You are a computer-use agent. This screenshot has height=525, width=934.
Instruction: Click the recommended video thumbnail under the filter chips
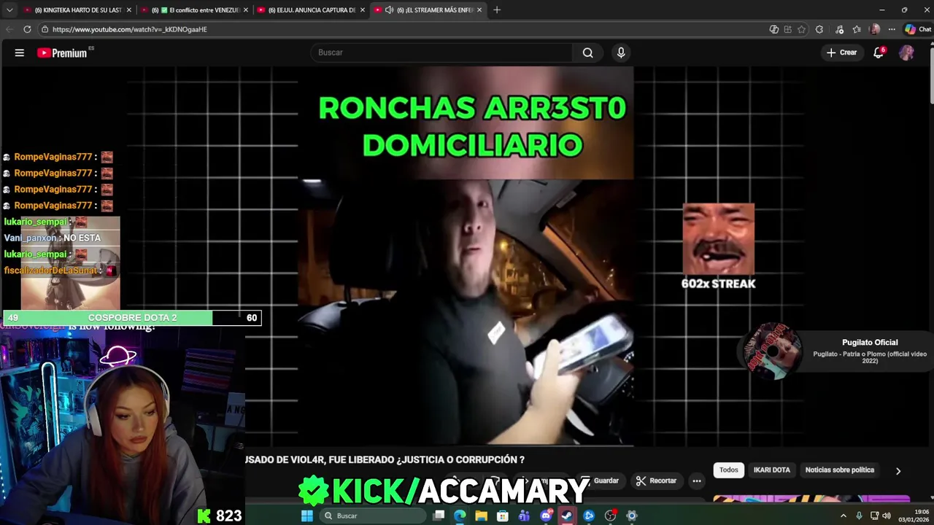point(811,499)
